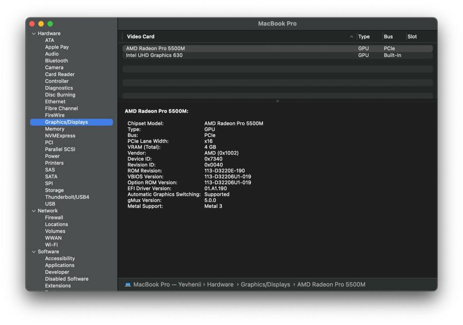
Task: Click the EFI Driver Version 01.A1.190
Action: 216,189
